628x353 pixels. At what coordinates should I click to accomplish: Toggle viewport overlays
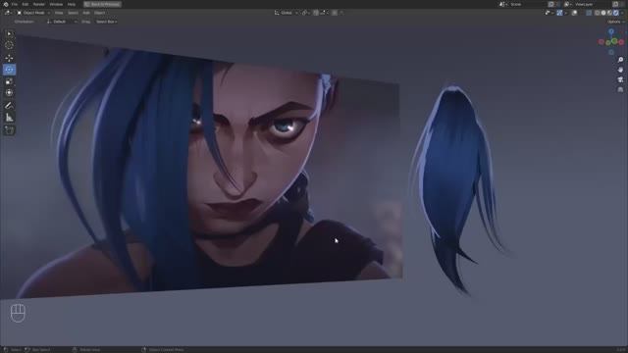pos(574,13)
